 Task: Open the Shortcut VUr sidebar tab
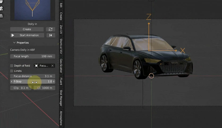[61, 46]
